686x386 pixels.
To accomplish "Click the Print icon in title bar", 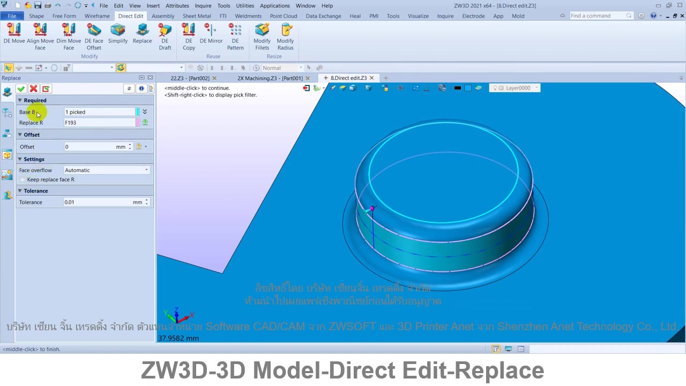I will tap(48, 5).
